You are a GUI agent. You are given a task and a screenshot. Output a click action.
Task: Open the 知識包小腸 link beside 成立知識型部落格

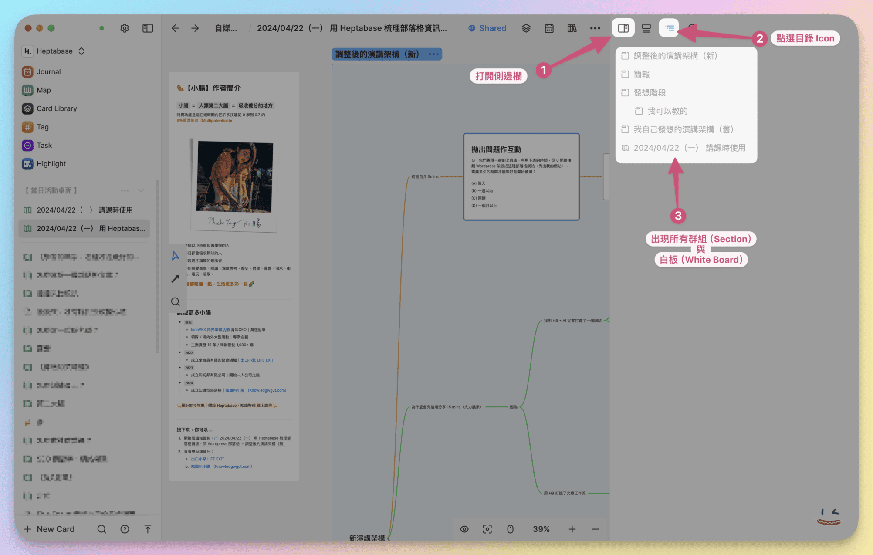pos(256,390)
